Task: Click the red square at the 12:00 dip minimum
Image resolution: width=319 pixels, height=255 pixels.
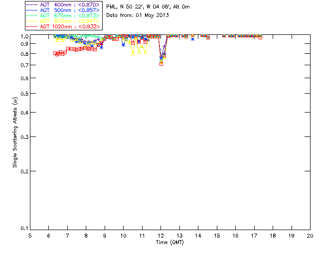Action: point(161,64)
